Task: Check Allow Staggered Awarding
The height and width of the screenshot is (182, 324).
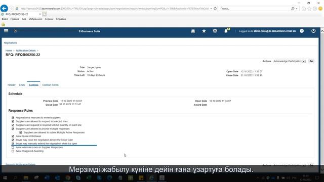Action: [x=13, y=151]
